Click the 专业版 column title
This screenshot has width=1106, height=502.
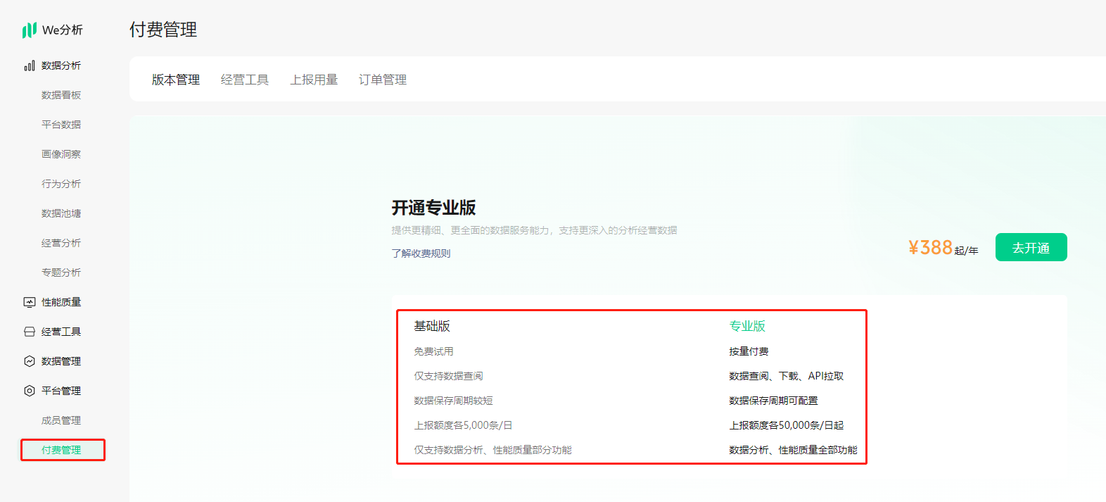(747, 326)
